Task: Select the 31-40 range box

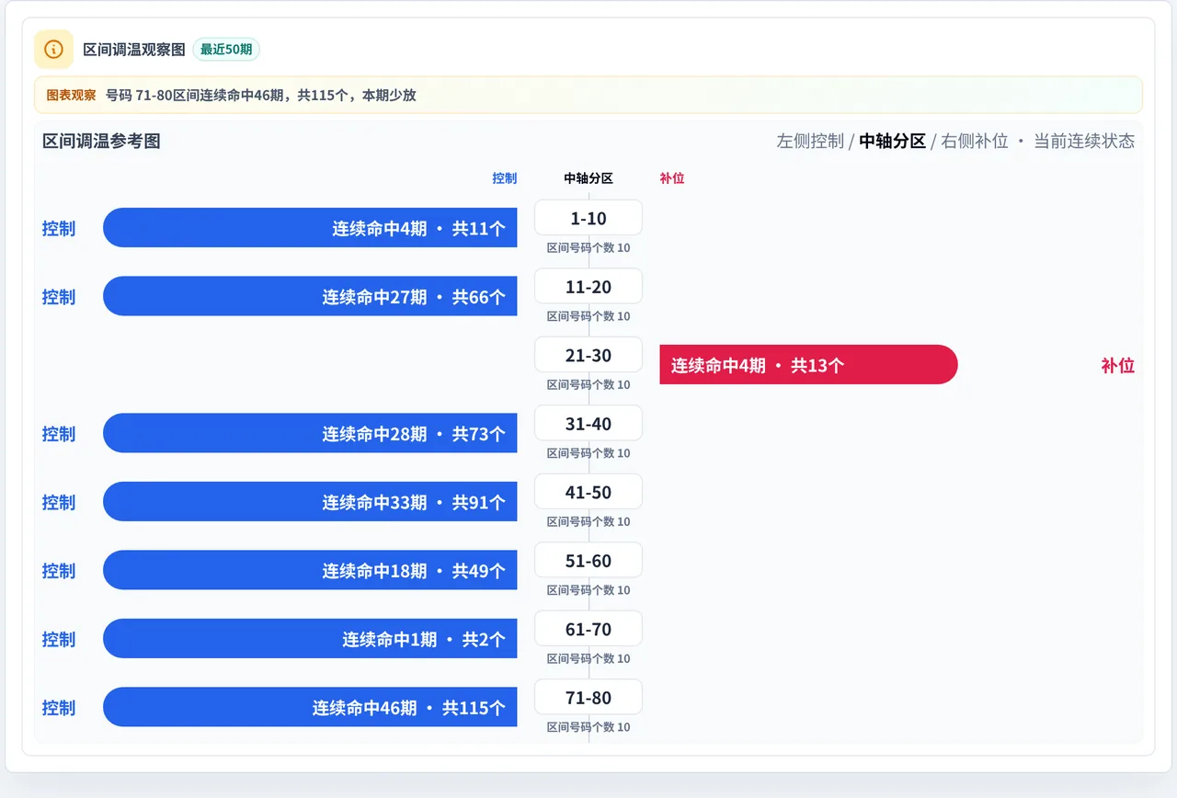Action: pyautogui.click(x=588, y=424)
